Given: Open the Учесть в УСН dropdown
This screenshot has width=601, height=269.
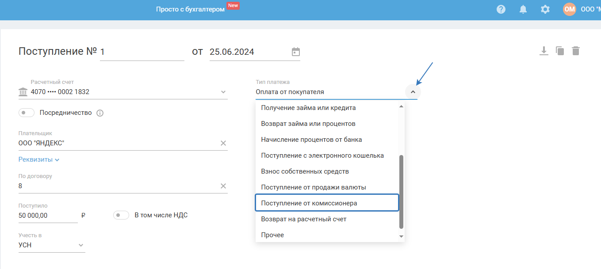Looking at the screenshot, I should coord(81,245).
